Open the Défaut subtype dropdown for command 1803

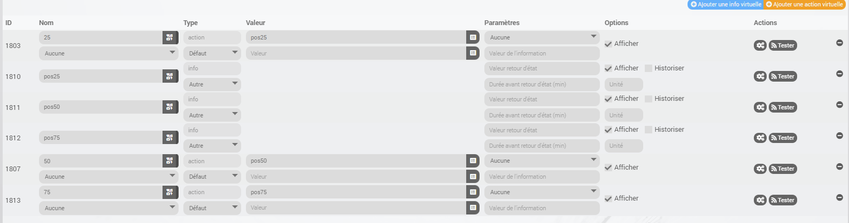click(x=212, y=53)
